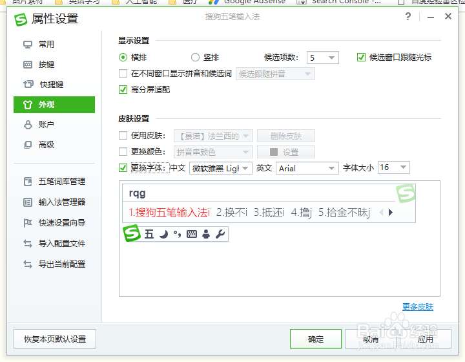
Task: Switch to the 常用 settings tab
Action: coord(54,45)
